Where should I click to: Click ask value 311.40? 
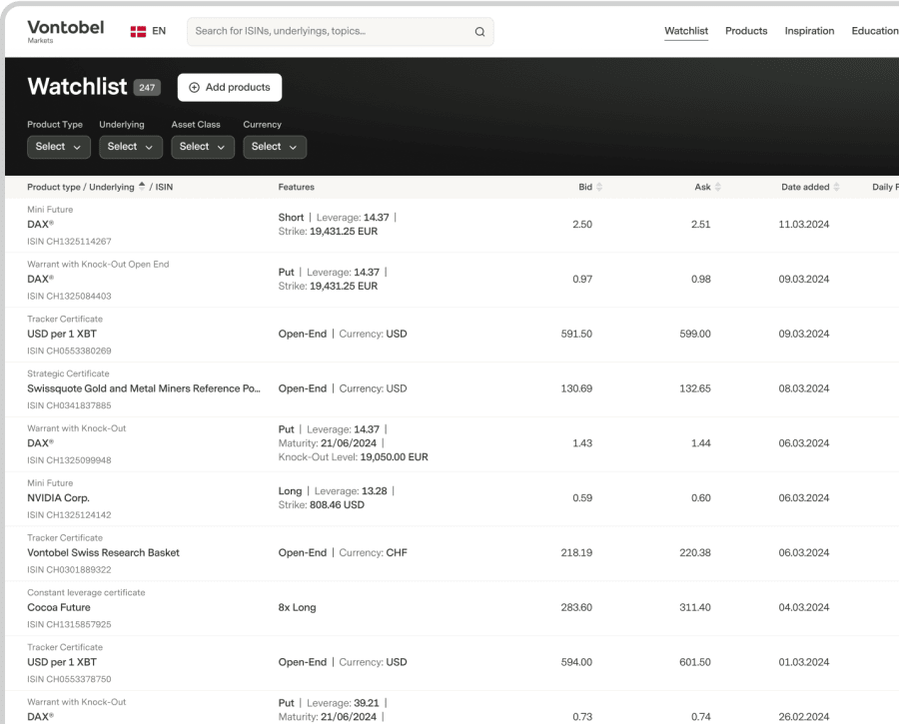695,607
